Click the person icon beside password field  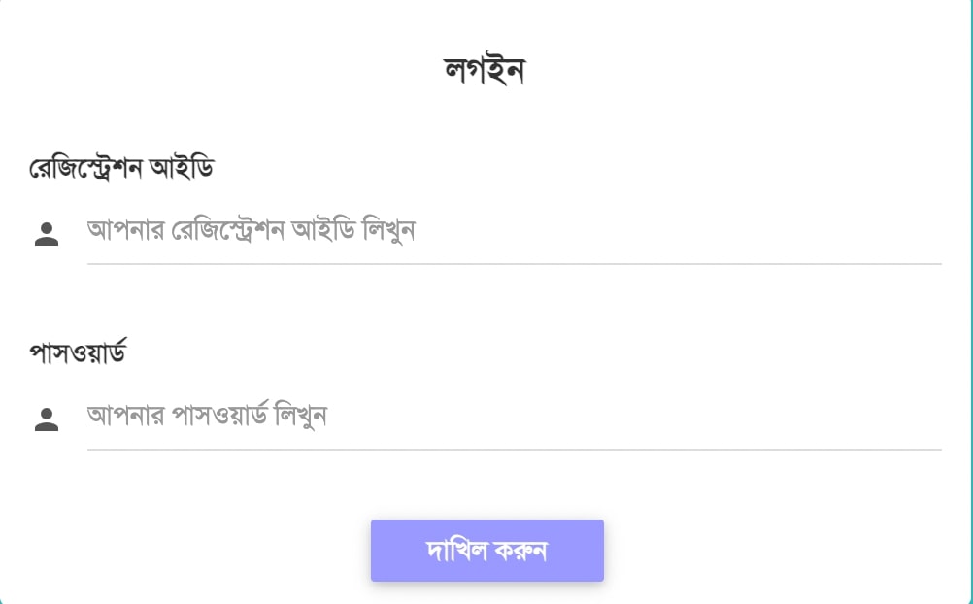(47, 419)
